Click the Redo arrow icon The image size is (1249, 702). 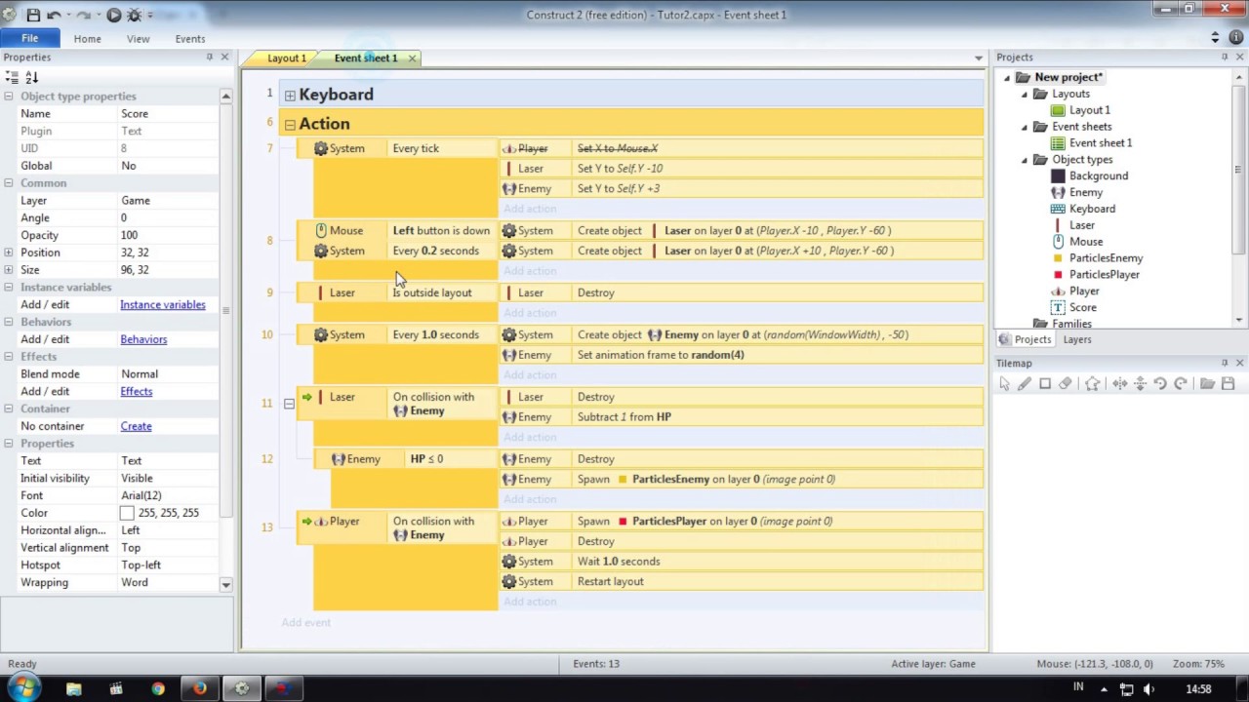point(84,15)
